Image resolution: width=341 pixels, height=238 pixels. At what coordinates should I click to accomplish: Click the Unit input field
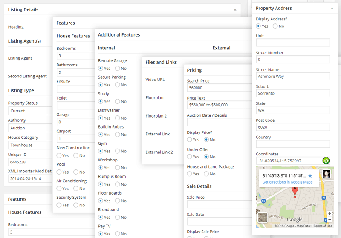coord(293,43)
